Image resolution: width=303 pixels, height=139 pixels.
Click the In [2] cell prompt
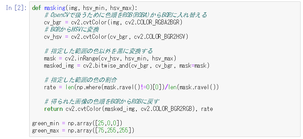coord(16,8)
